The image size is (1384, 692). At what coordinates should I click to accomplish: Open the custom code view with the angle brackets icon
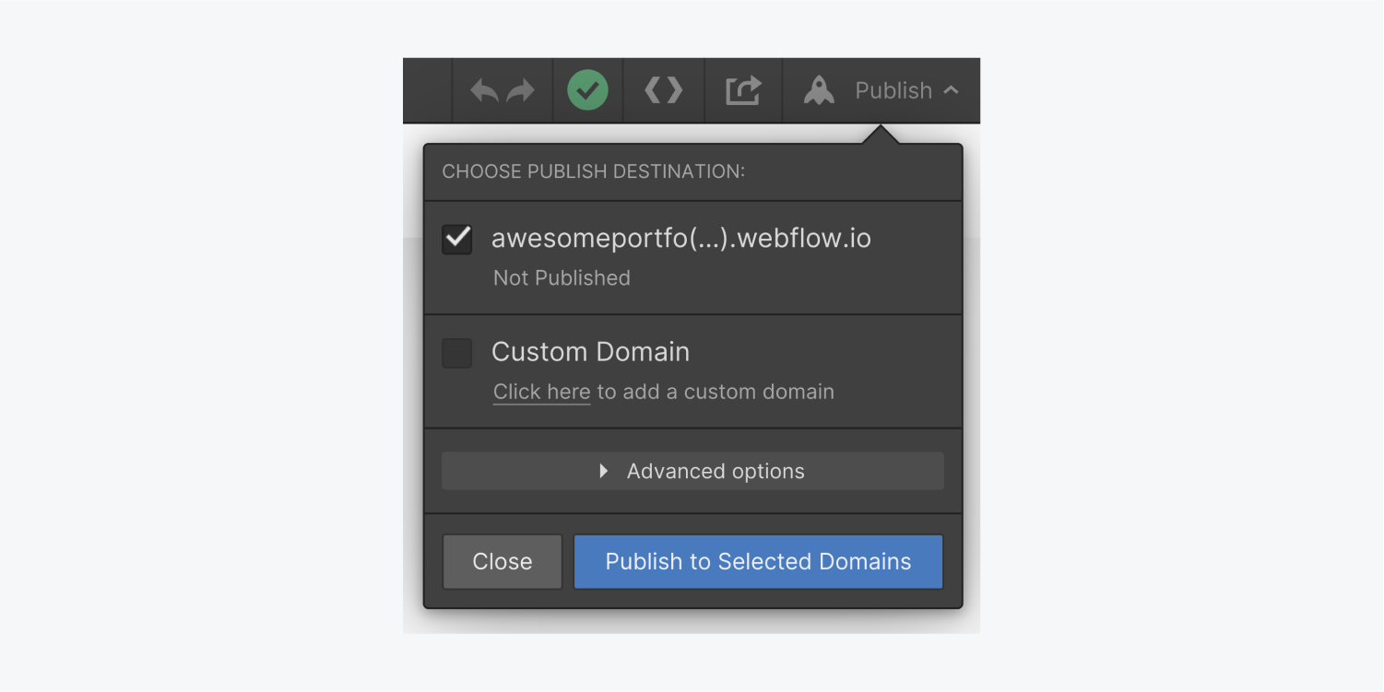663,89
